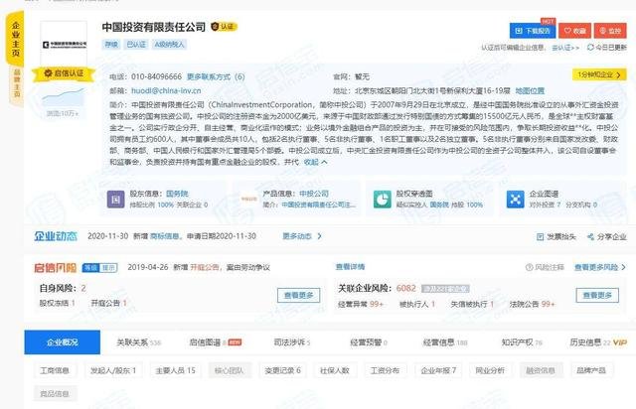Screen dimensions: 636x409
Task: Select 同业分析 sub-tab
Action: [490, 370]
